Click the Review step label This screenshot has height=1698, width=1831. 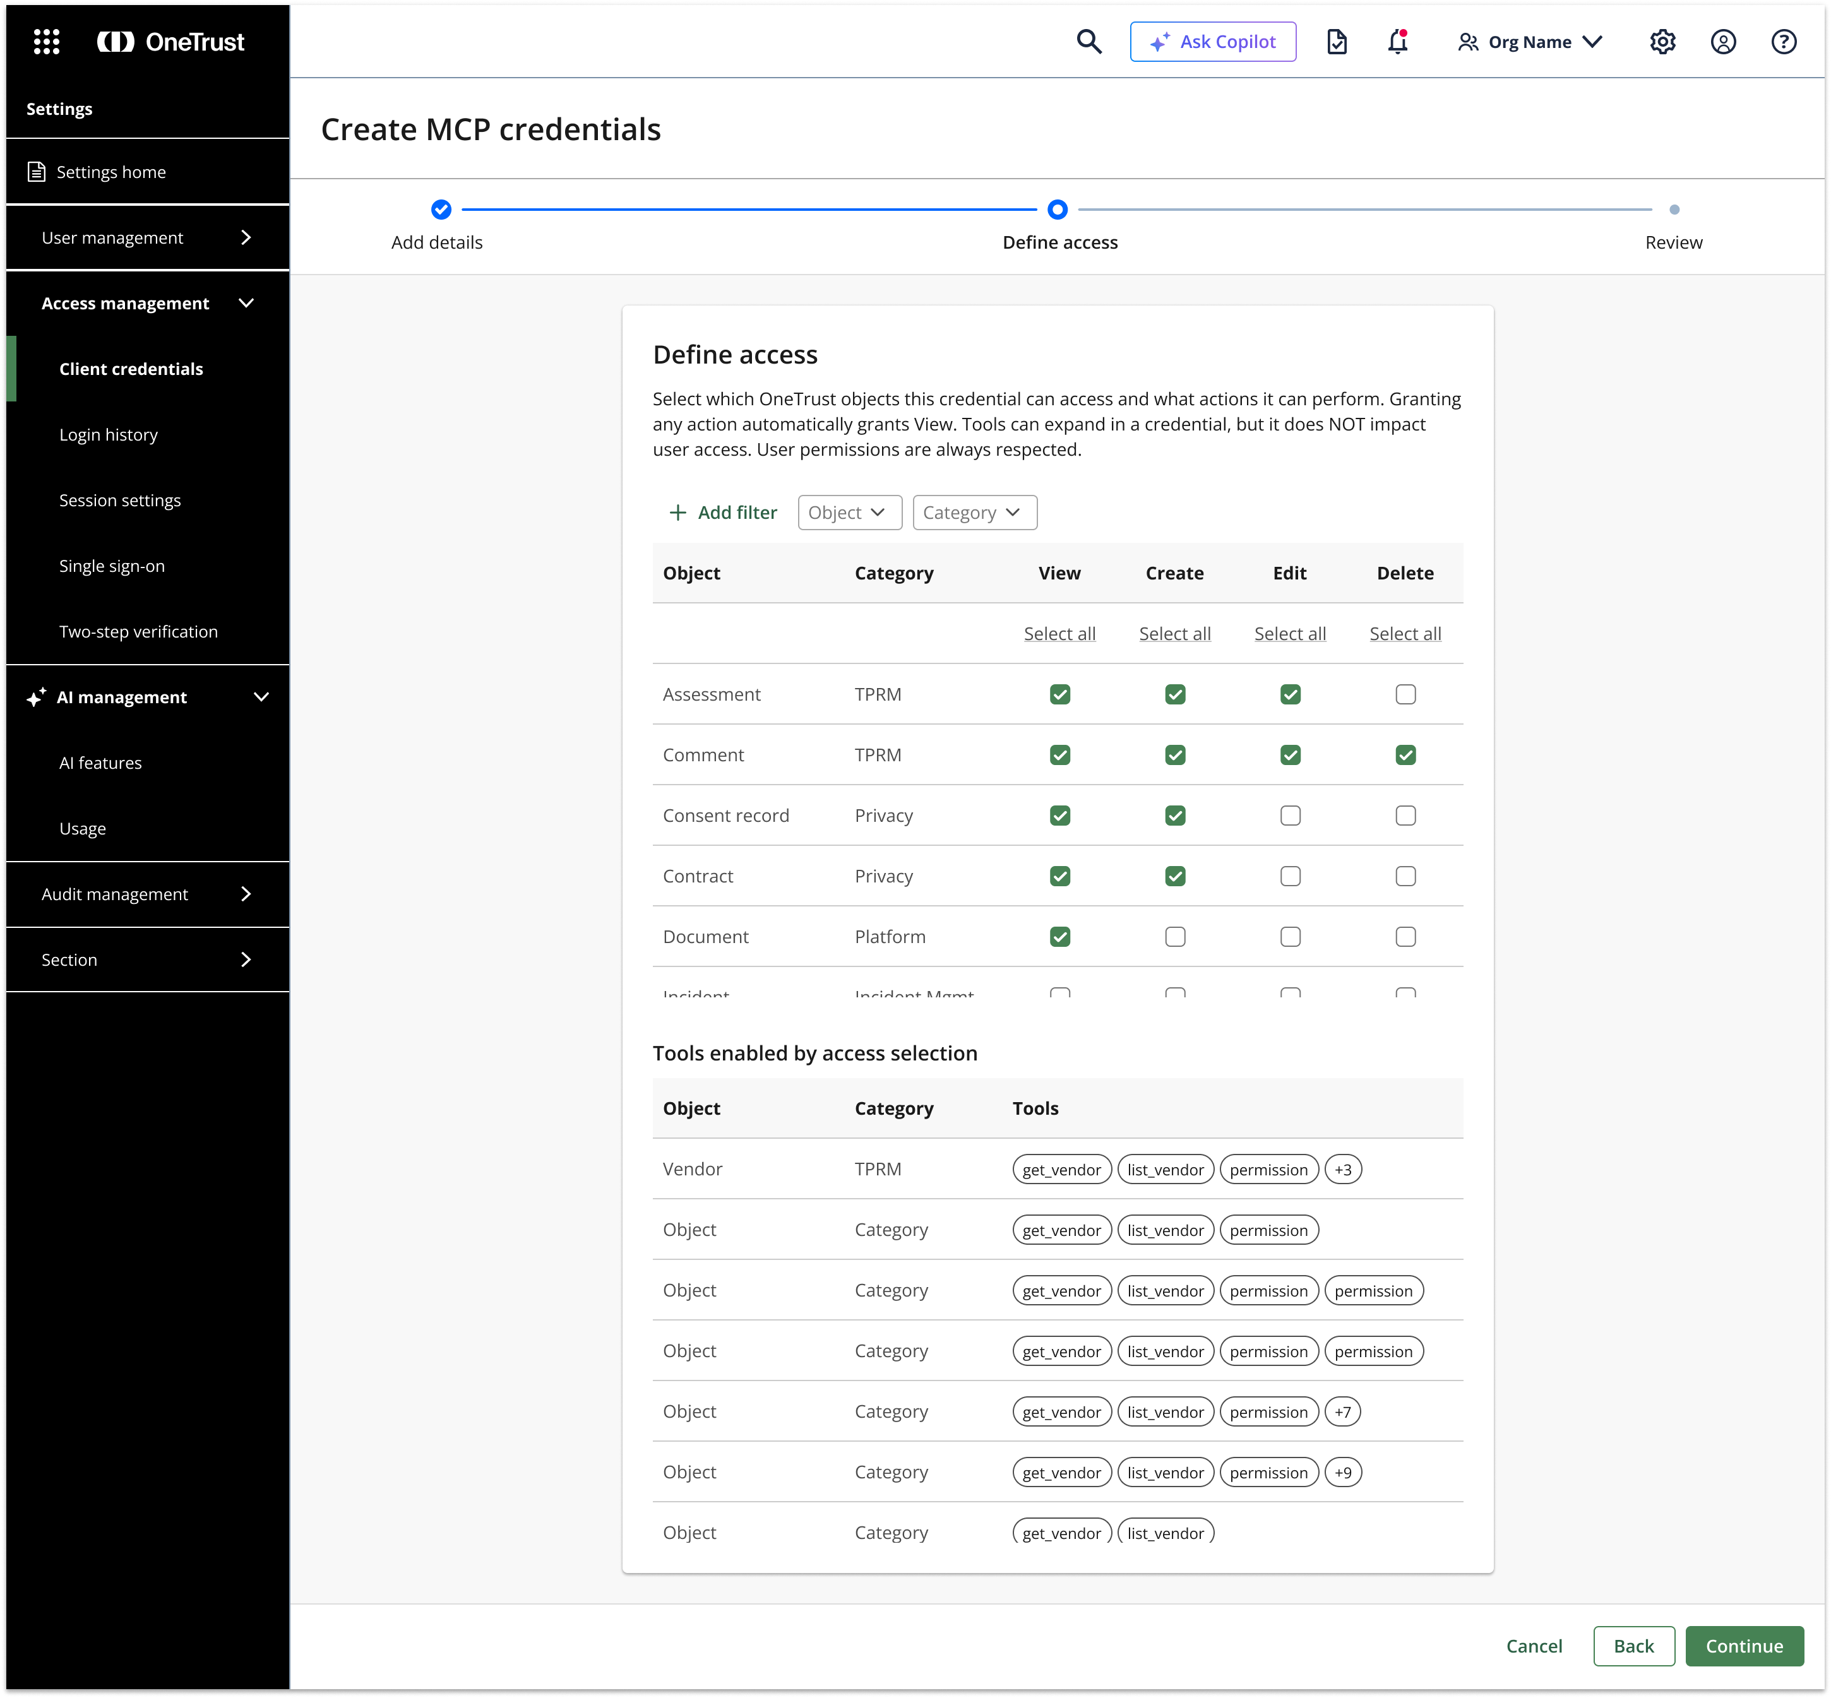click(x=1674, y=242)
